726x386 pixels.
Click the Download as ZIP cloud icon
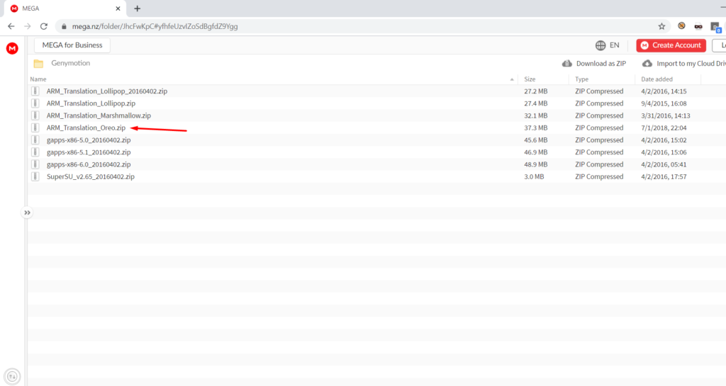click(x=566, y=63)
